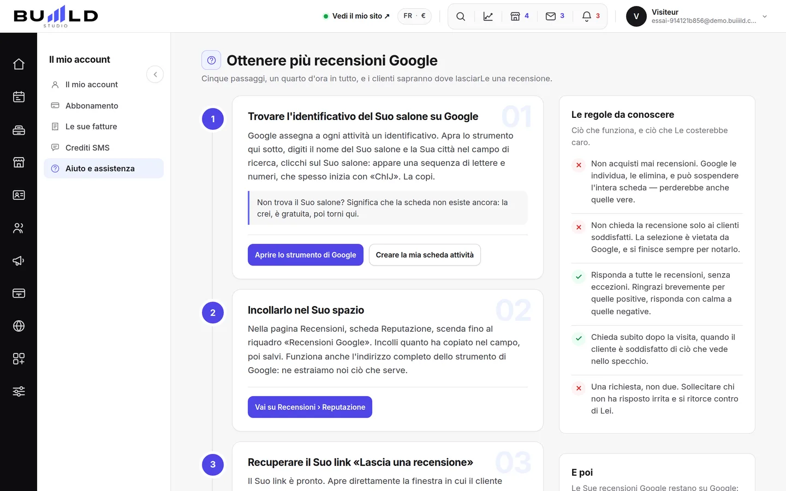Click the Visiteur avatar circle
The image size is (786, 491).
click(636, 16)
